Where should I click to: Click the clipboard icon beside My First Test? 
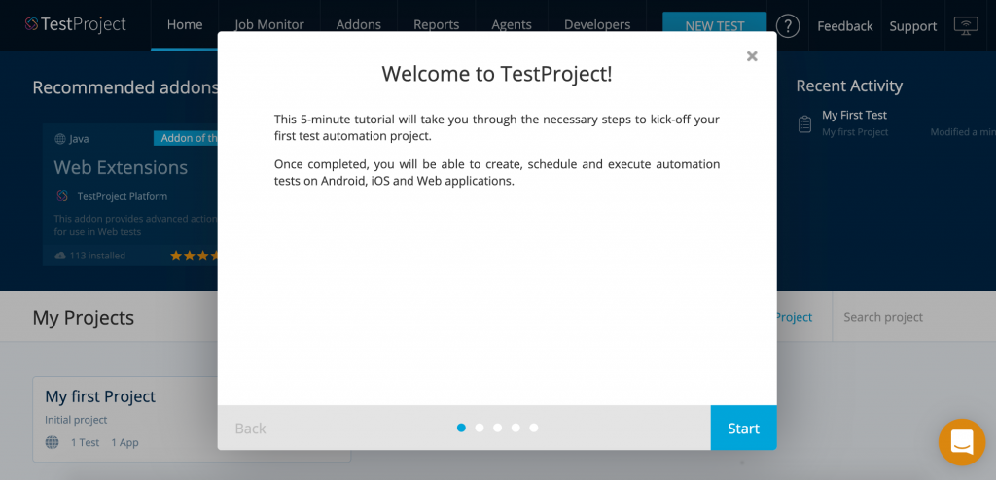(804, 123)
